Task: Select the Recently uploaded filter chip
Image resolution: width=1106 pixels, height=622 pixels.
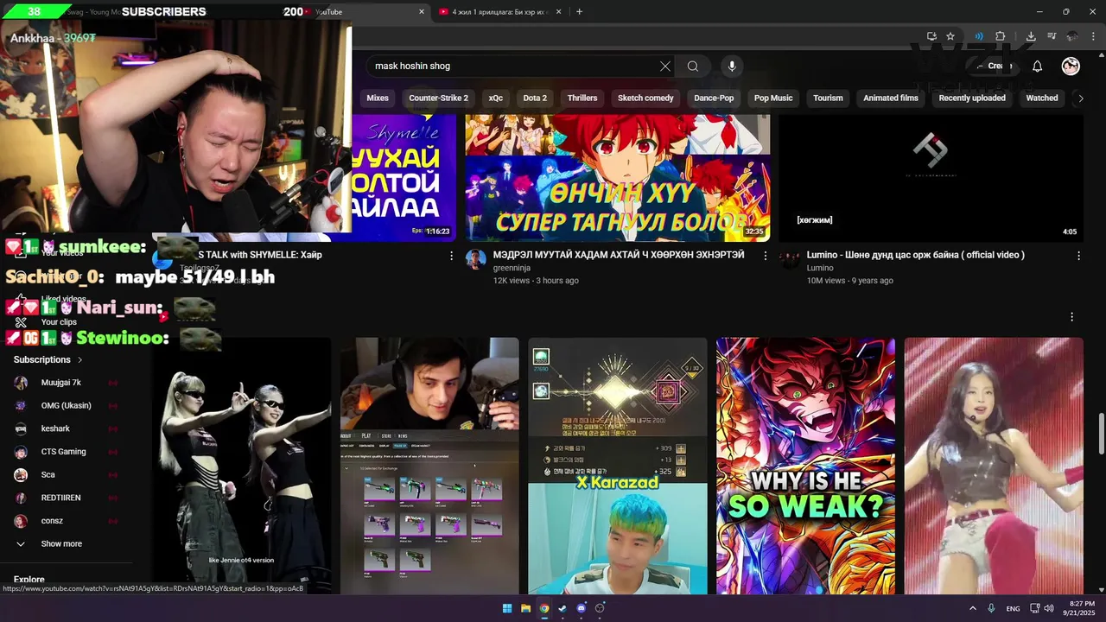Action: [972, 98]
